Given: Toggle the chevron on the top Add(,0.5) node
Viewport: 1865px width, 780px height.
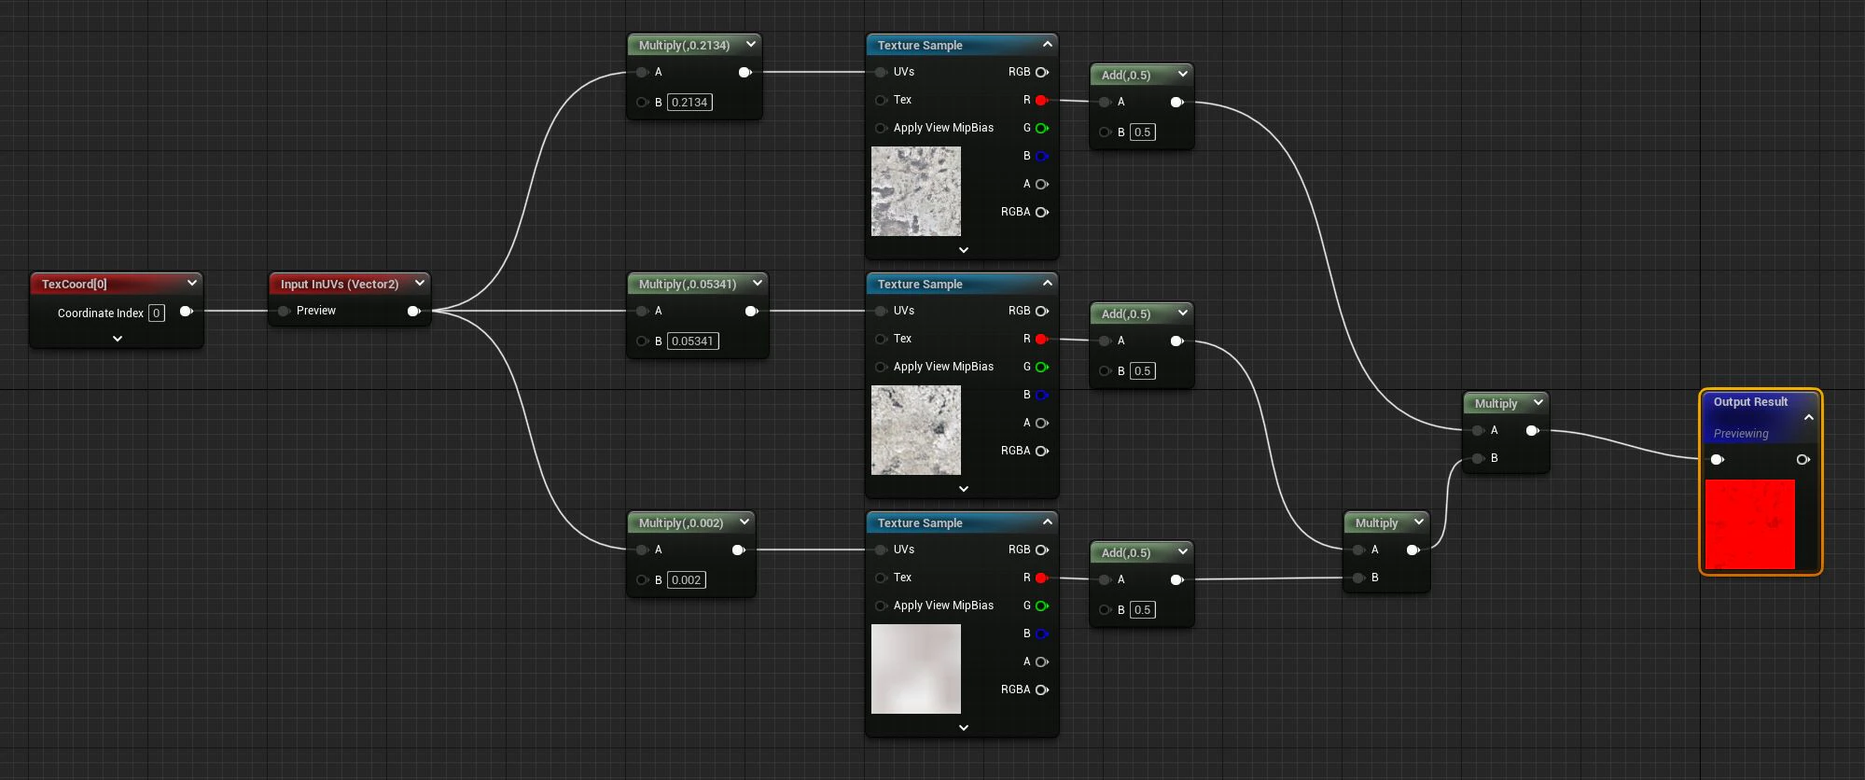Looking at the screenshot, I should coord(1183,74).
